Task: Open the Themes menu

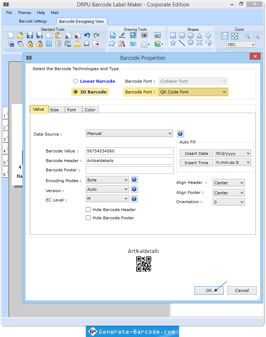Action: (x=25, y=13)
